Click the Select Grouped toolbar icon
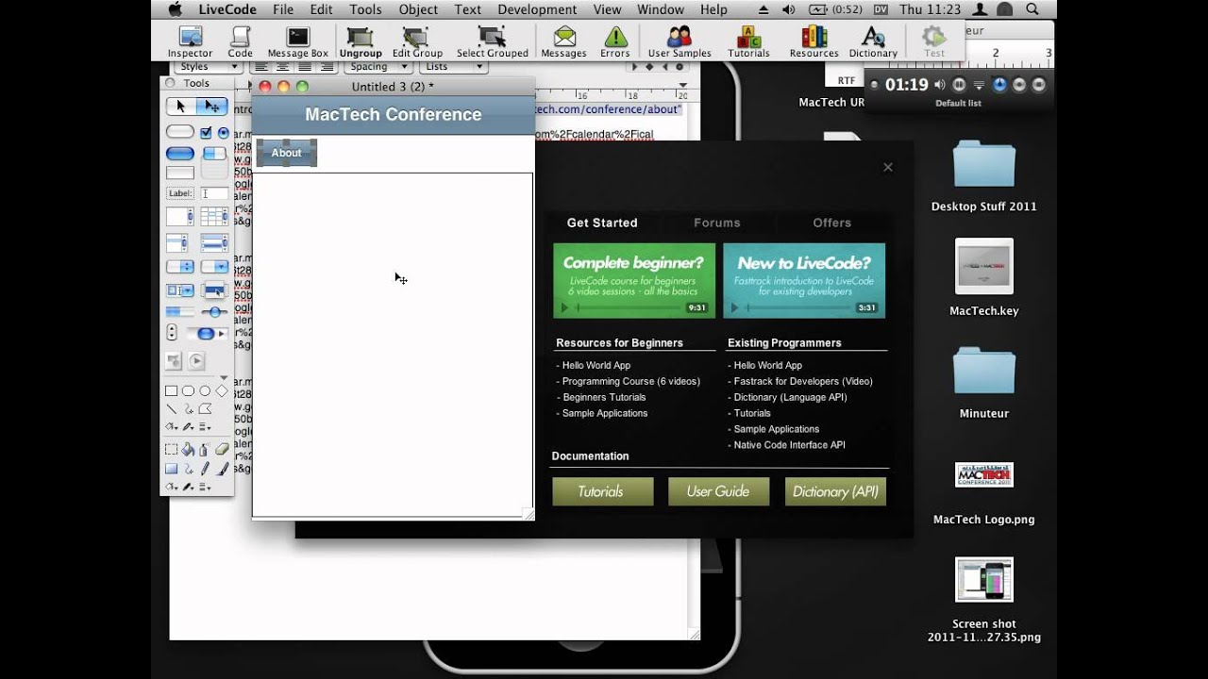The image size is (1208, 679). click(492, 42)
